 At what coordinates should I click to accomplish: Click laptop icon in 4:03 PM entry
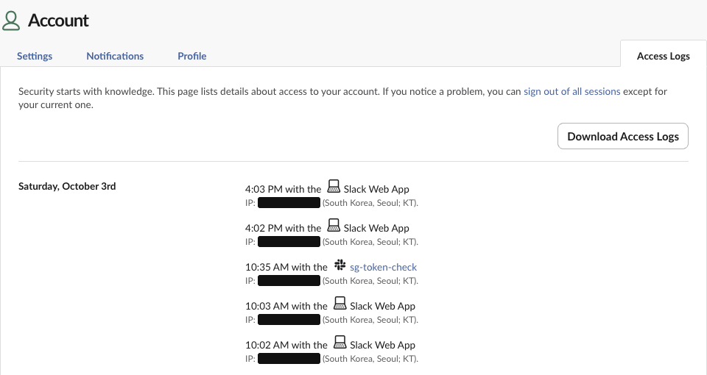click(x=334, y=186)
